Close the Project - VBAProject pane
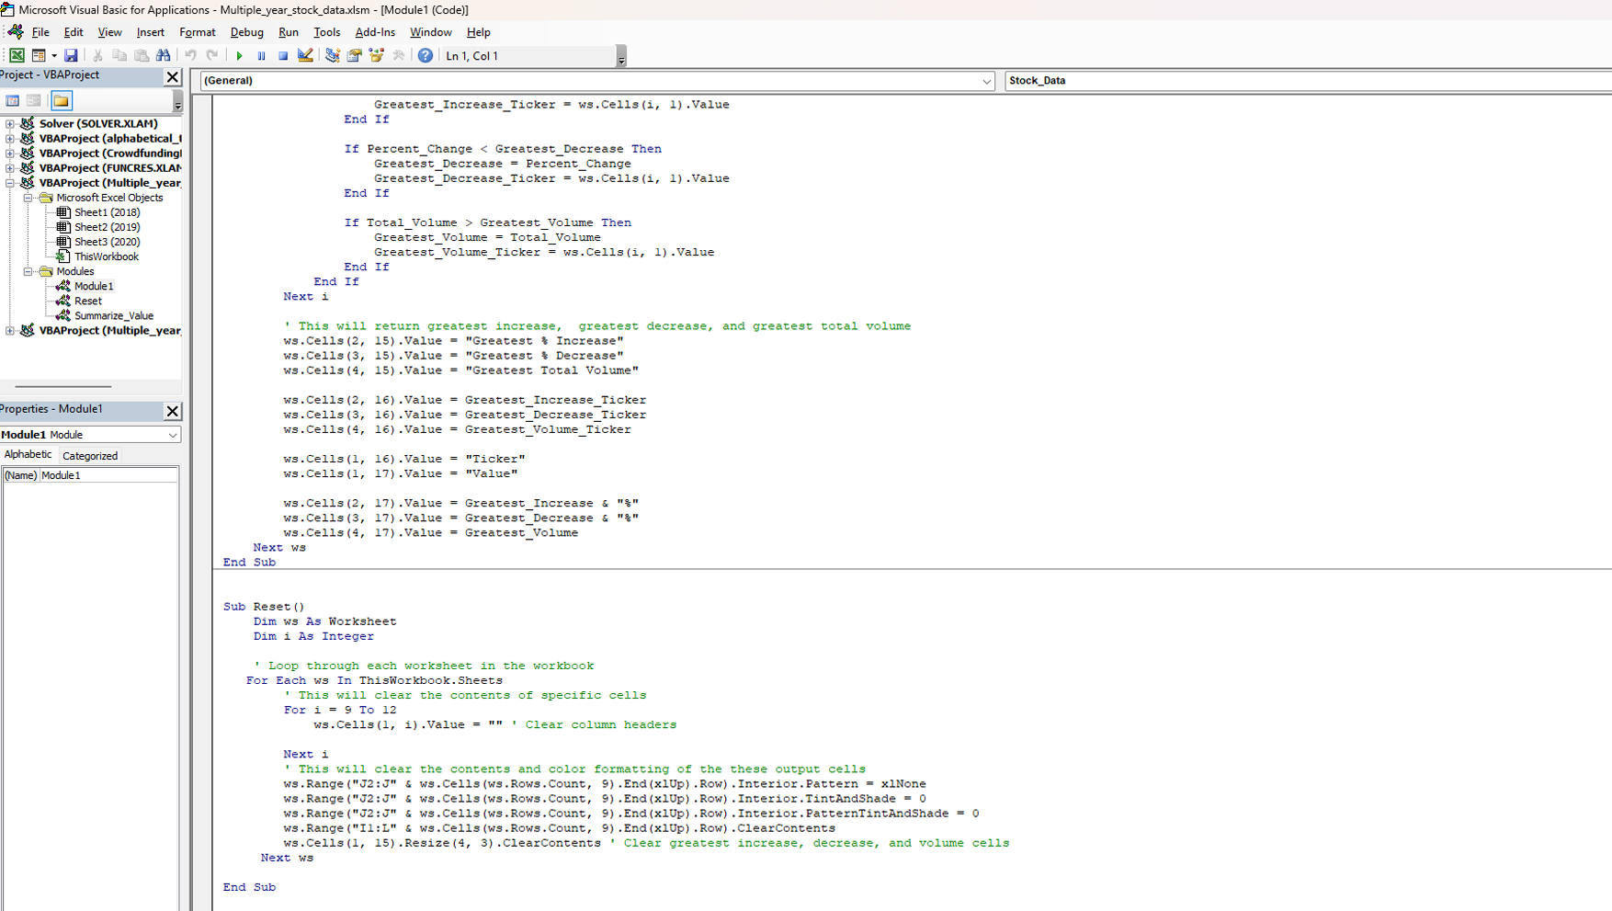The image size is (1612, 911). tap(172, 77)
